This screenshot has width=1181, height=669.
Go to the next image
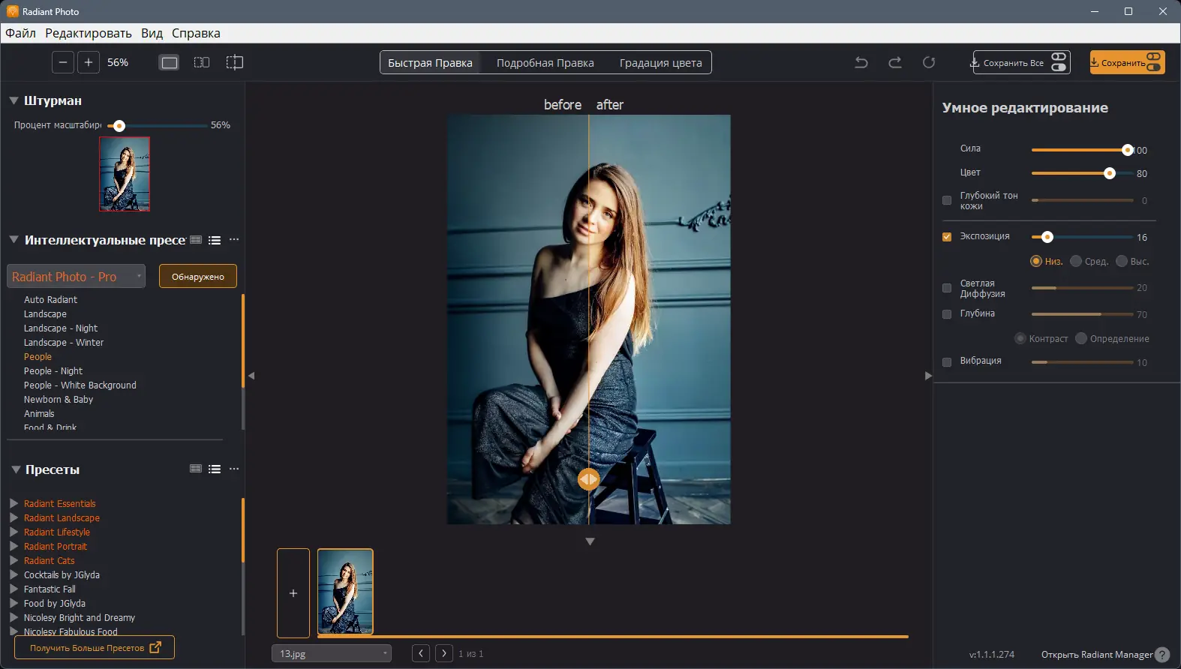[x=444, y=653]
